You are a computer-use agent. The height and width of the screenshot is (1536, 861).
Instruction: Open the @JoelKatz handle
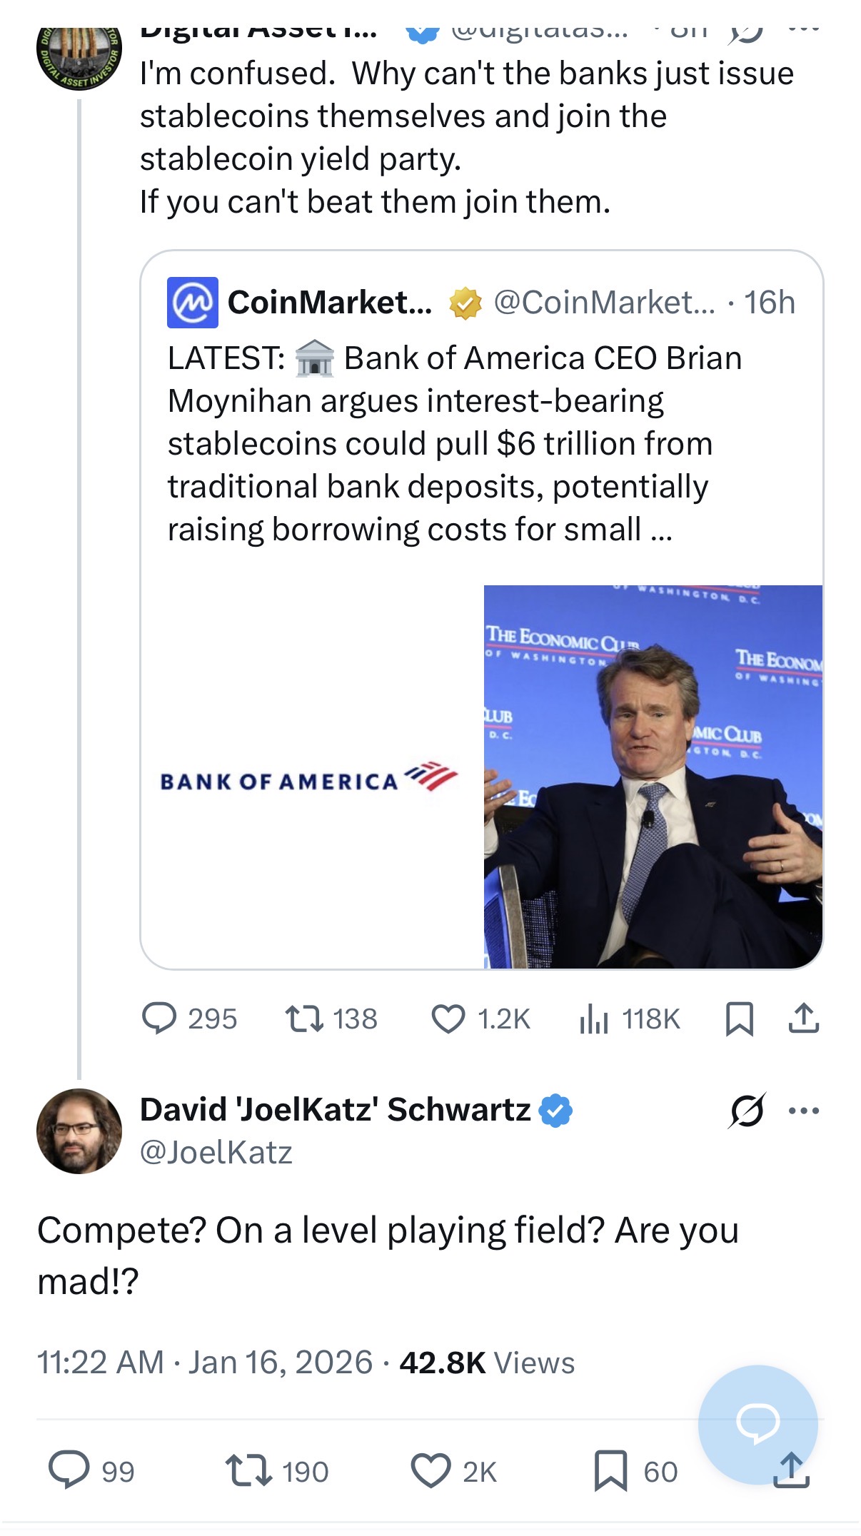(x=216, y=1152)
